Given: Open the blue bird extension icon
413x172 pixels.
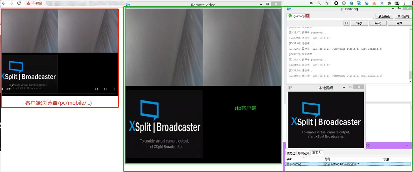Looking at the screenshot, I should pos(382,3).
